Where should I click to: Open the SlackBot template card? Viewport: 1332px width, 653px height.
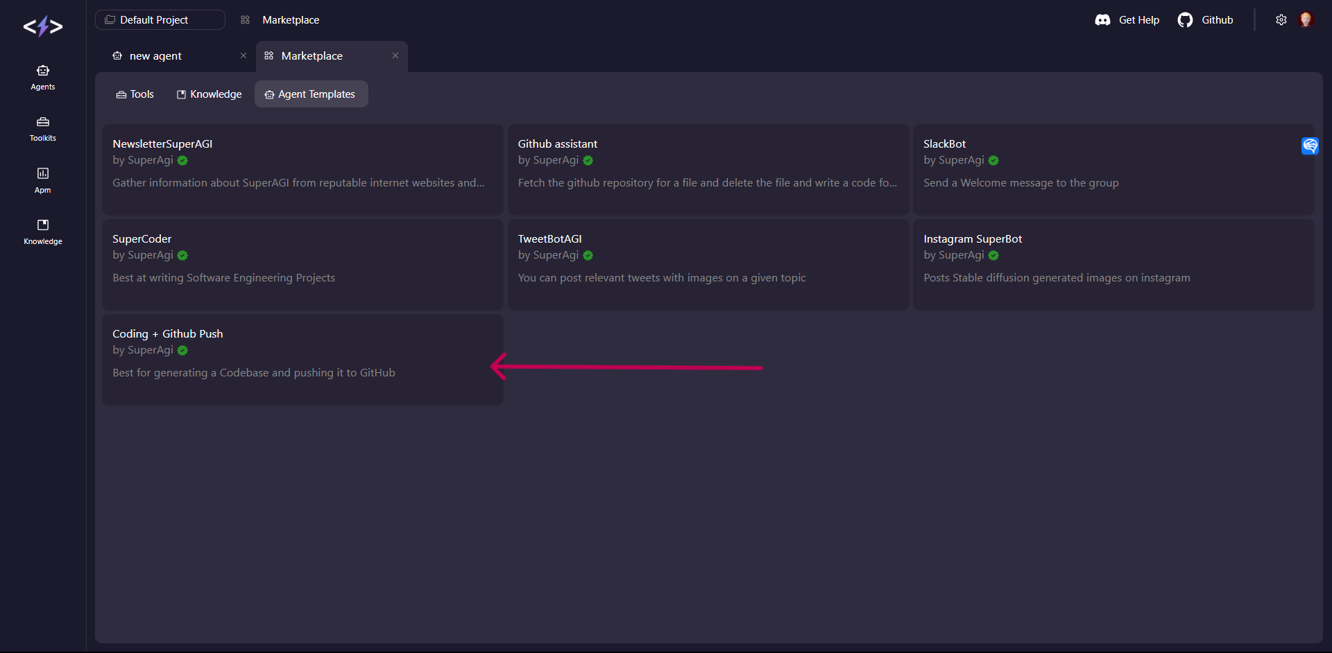click(x=1113, y=170)
